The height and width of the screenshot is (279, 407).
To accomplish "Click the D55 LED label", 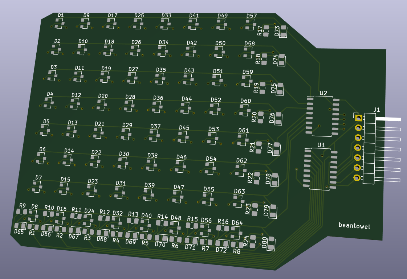I will [209, 189].
